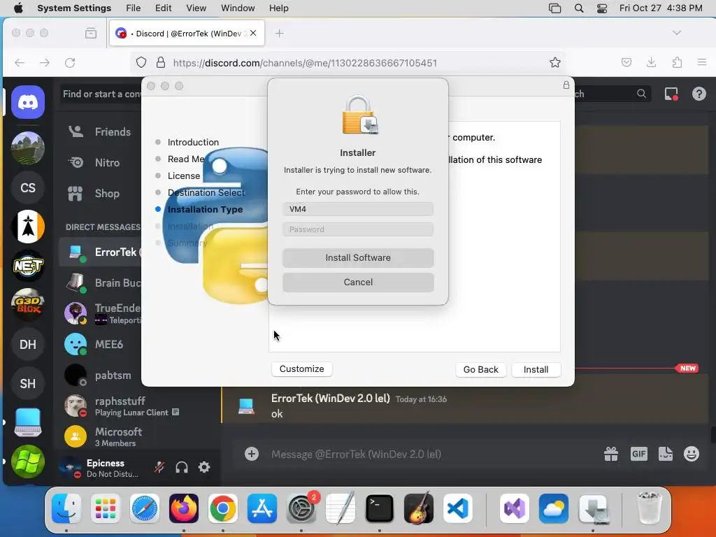This screenshot has width=716, height=537.
Task: Reload the page in Firefox
Action: click(70, 62)
